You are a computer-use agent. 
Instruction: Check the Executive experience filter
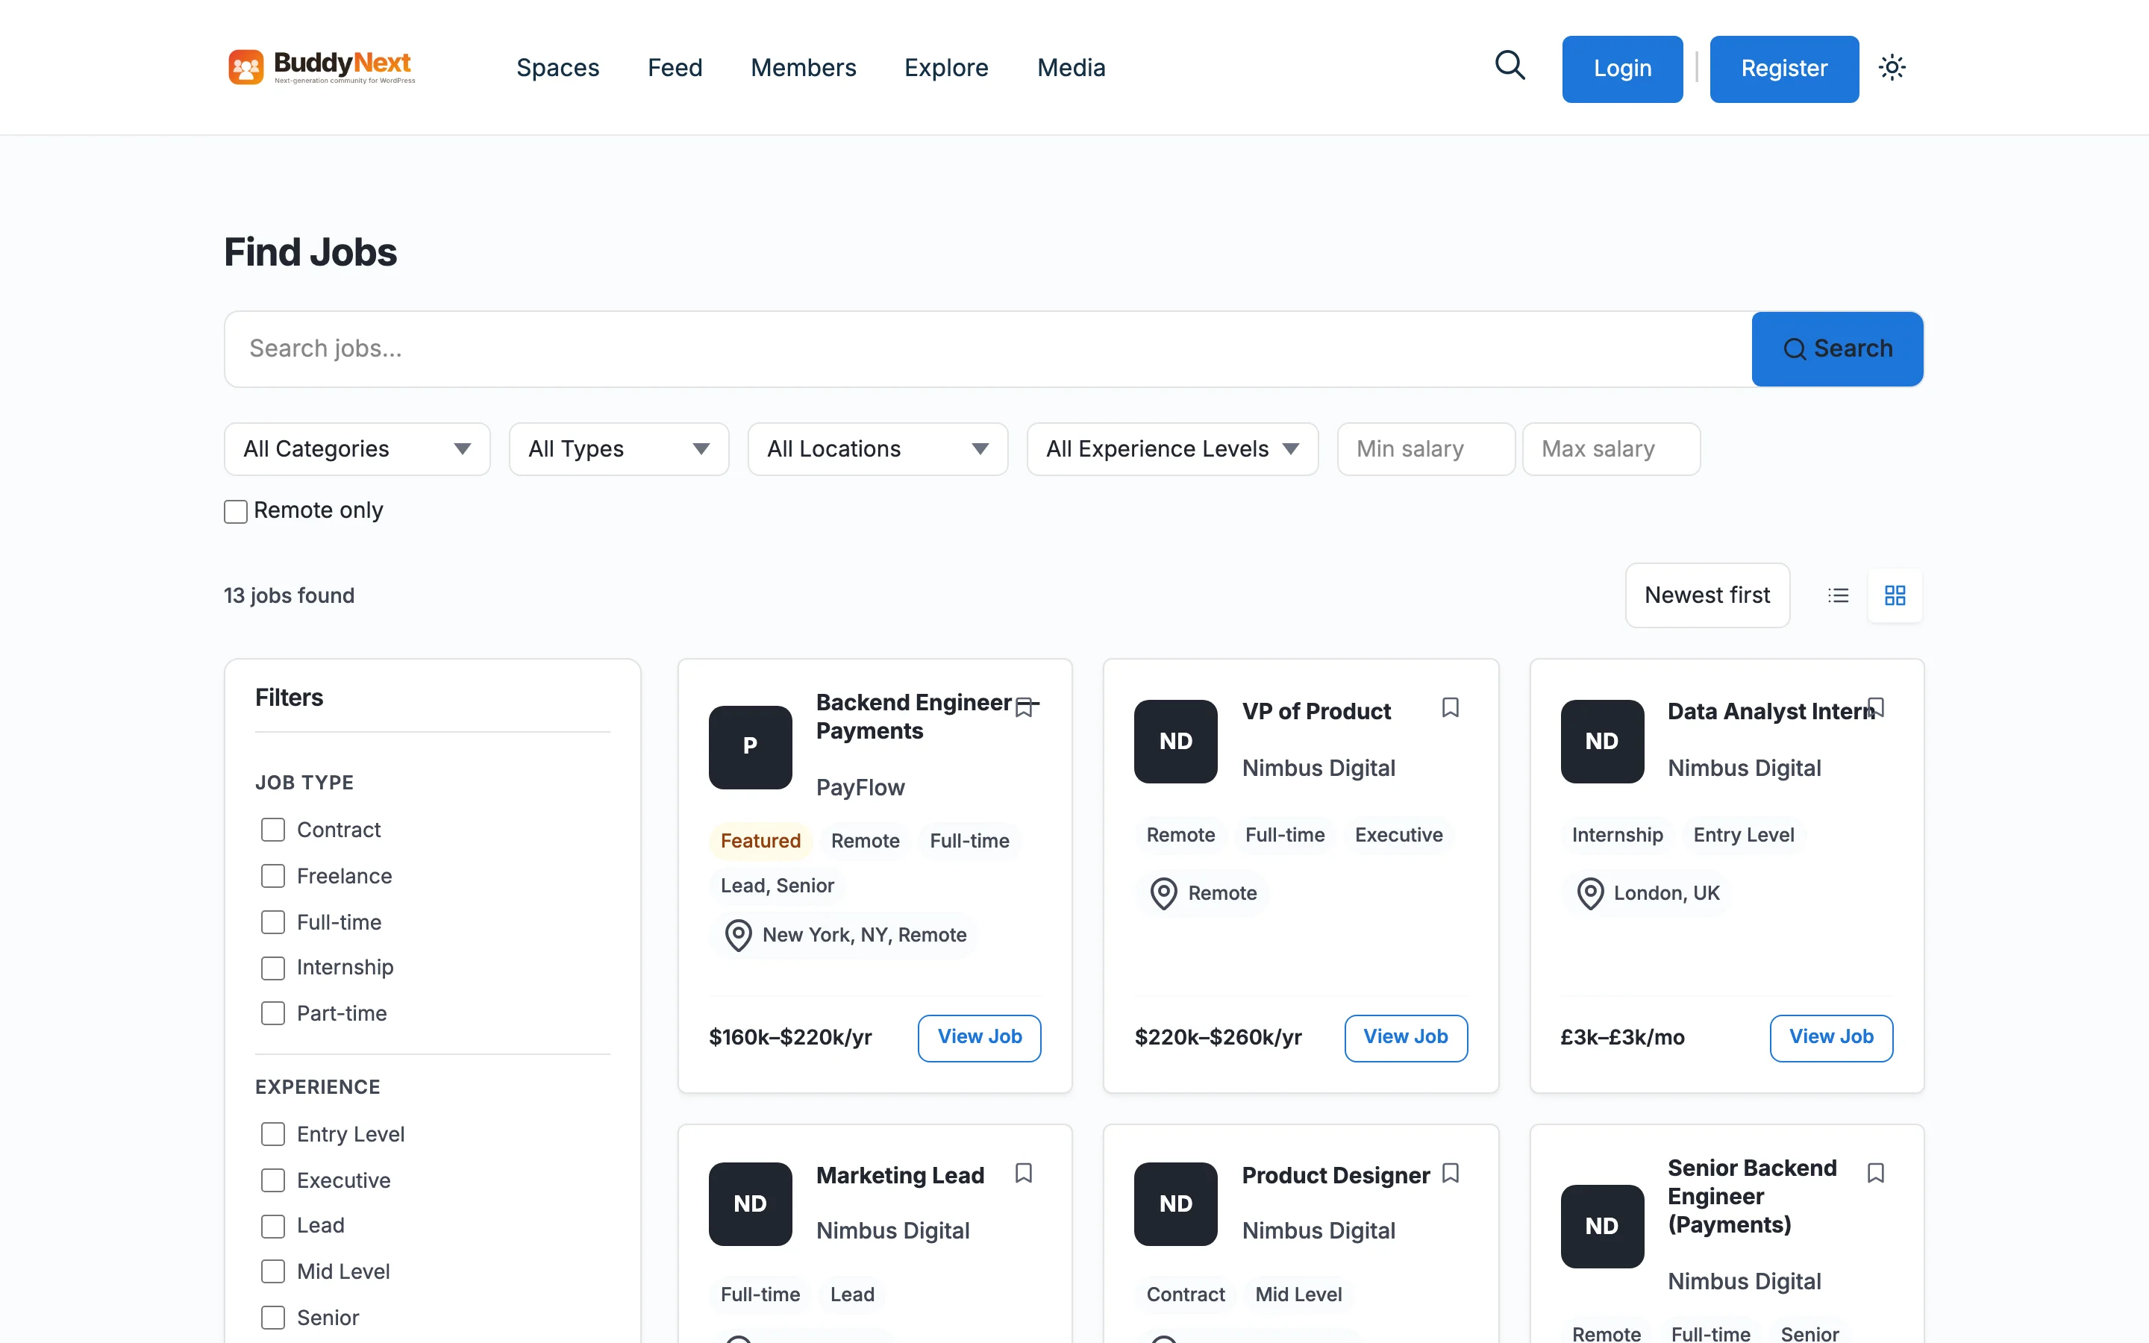(272, 1180)
